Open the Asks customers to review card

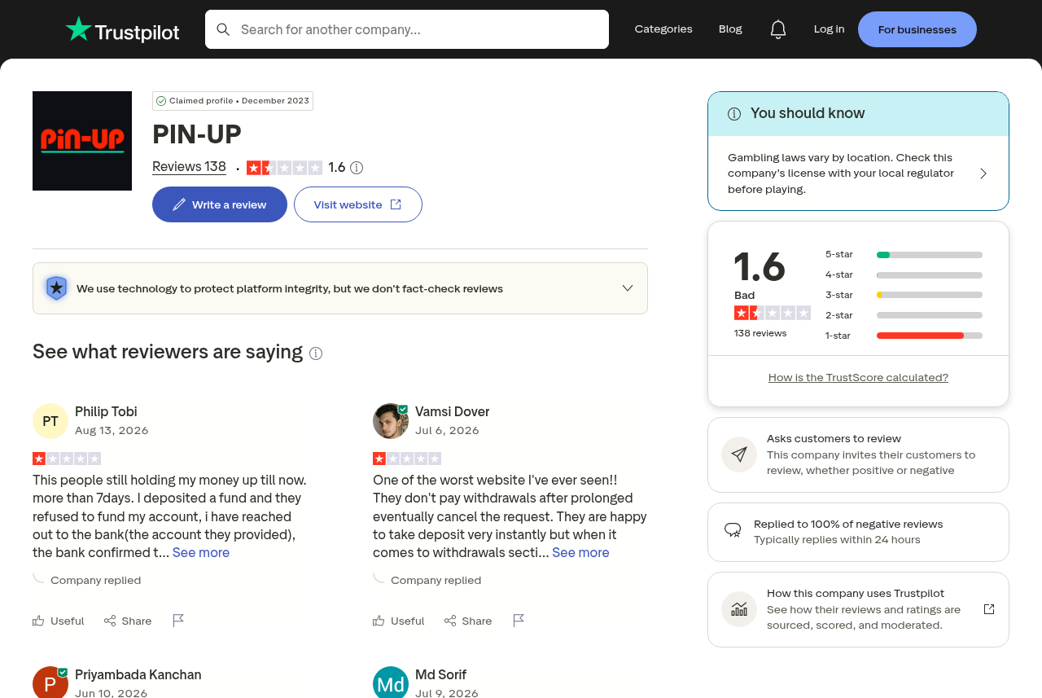coord(858,454)
